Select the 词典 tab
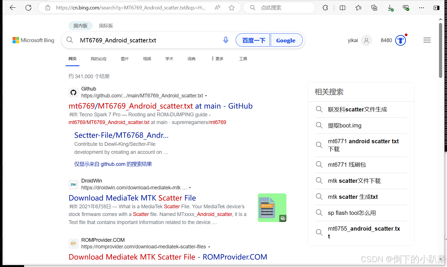The width and height of the screenshot is (447, 267). coord(192,59)
